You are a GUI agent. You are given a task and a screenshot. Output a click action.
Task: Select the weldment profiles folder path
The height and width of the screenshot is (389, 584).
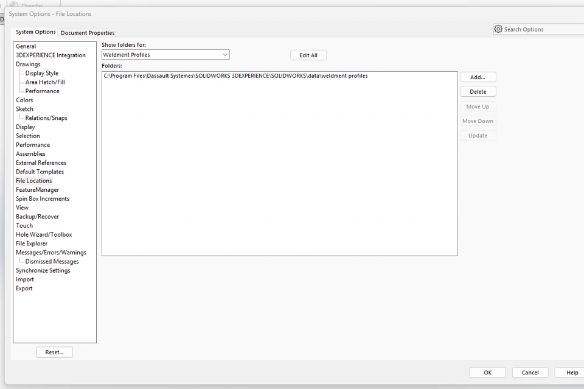click(236, 76)
